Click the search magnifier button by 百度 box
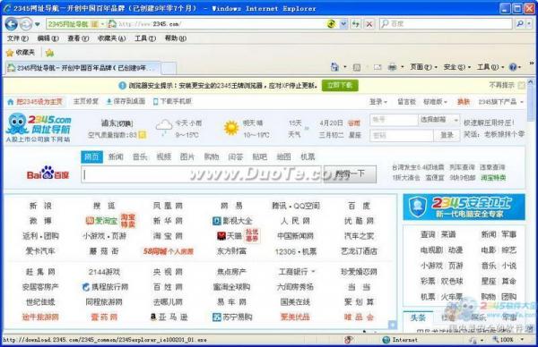The image size is (538, 347). click(520, 23)
